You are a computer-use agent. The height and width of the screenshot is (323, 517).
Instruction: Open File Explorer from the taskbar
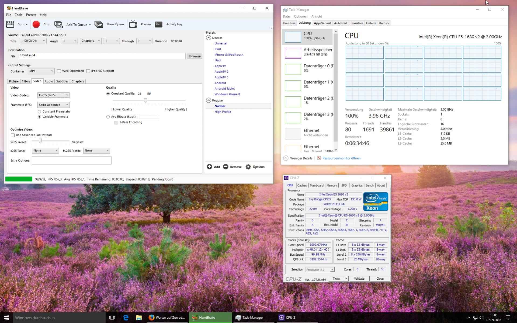pyautogui.click(x=139, y=318)
